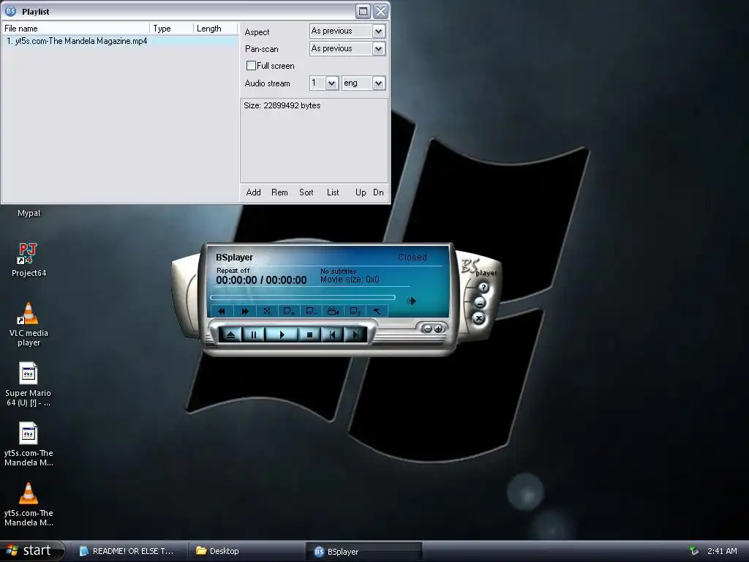The image size is (749, 562).
Task: Click Sort in the Playlist window
Action: click(306, 192)
